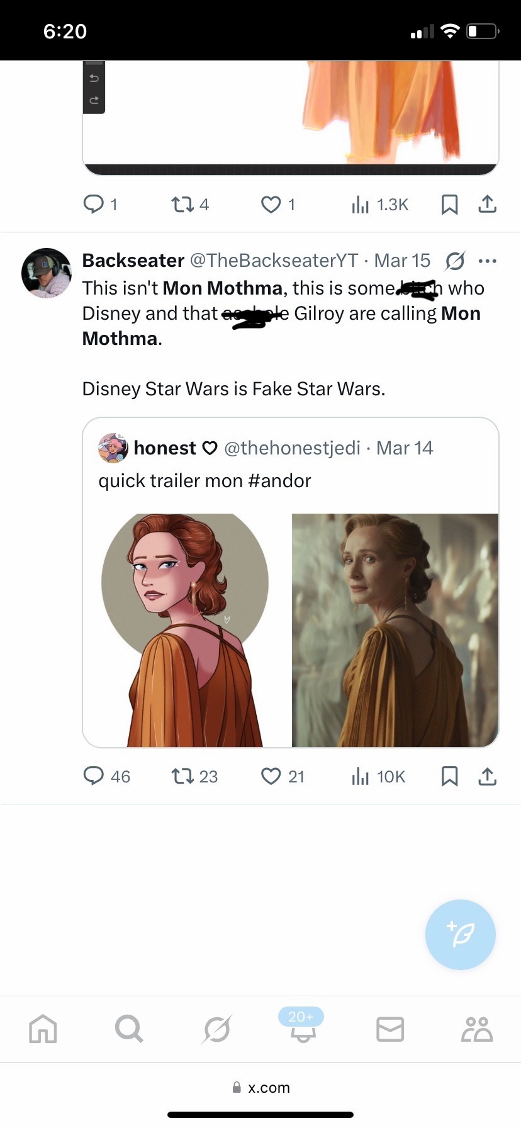Like the top post with 1 like

(271, 205)
